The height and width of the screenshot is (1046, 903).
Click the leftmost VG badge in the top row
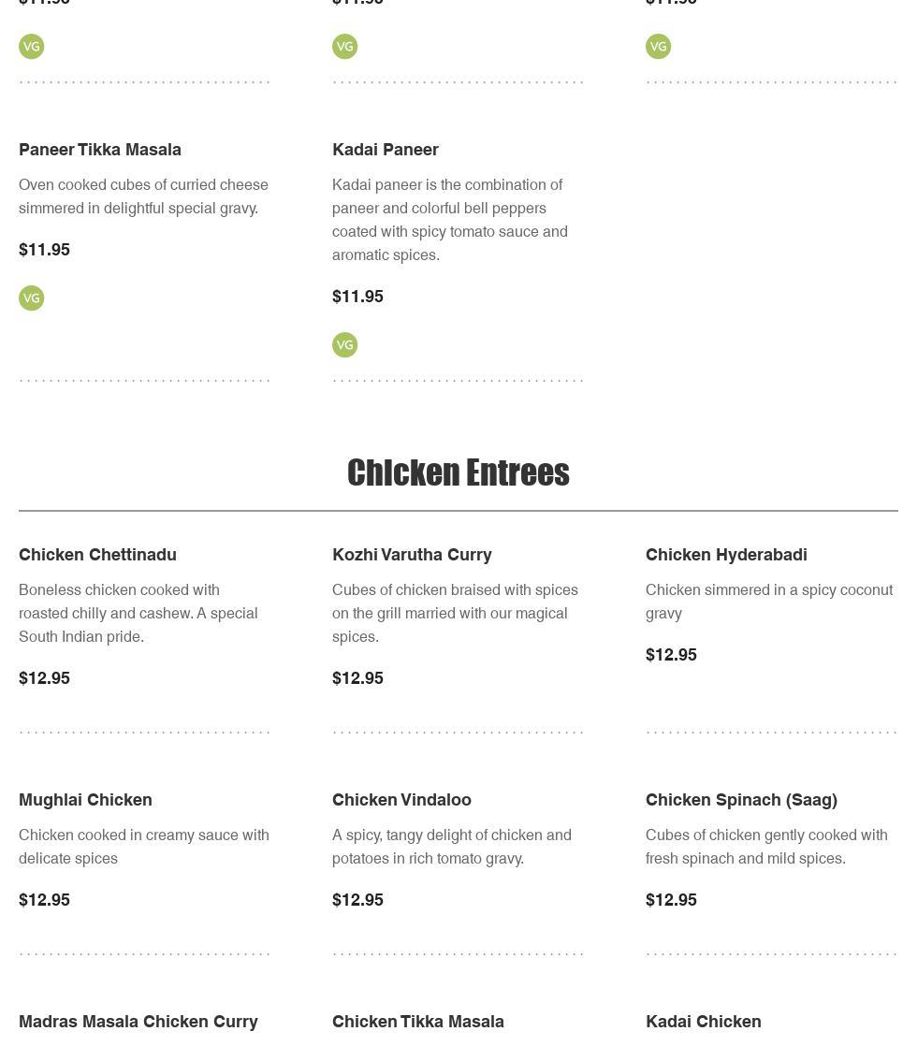[32, 47]
